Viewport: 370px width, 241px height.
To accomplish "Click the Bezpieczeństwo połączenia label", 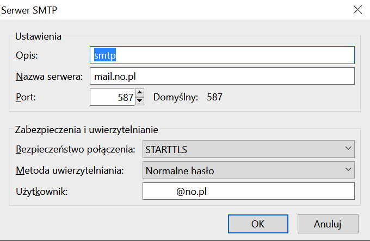I will click(74, 149).
